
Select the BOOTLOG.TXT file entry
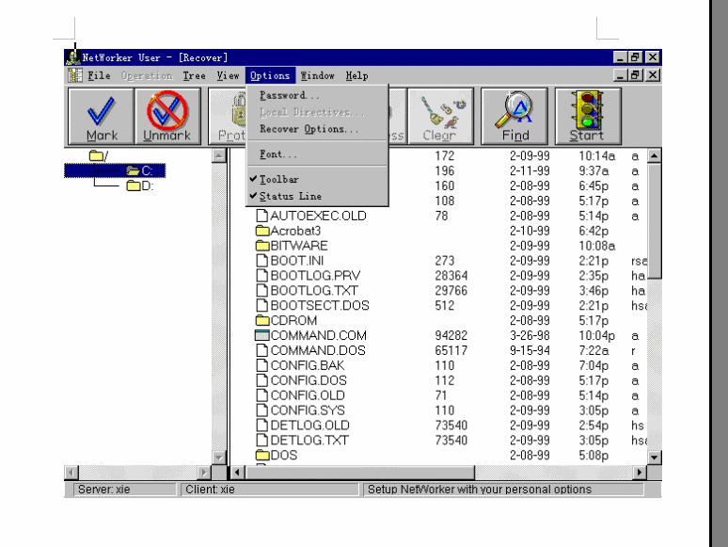(x=313, y=291)
